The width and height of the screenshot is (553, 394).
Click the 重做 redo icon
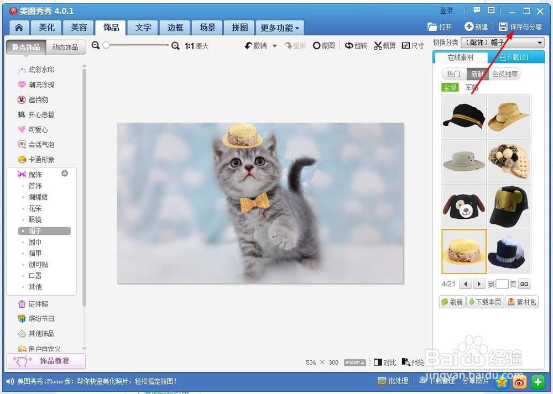[289, 46]
